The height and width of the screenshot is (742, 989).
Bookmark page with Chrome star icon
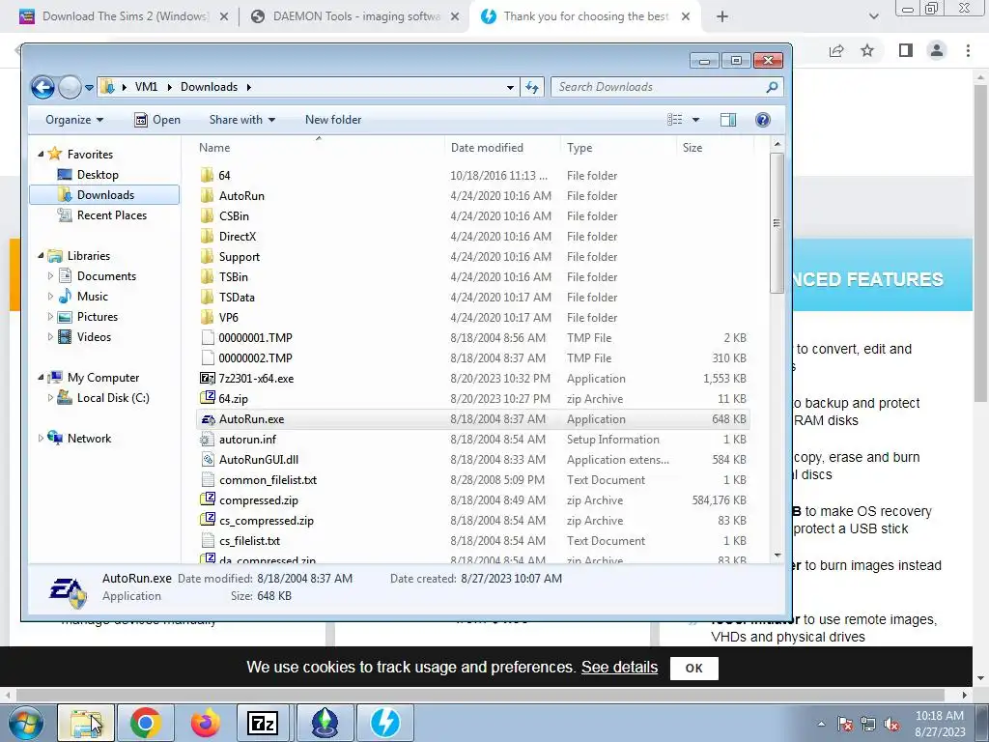(867, 50)
